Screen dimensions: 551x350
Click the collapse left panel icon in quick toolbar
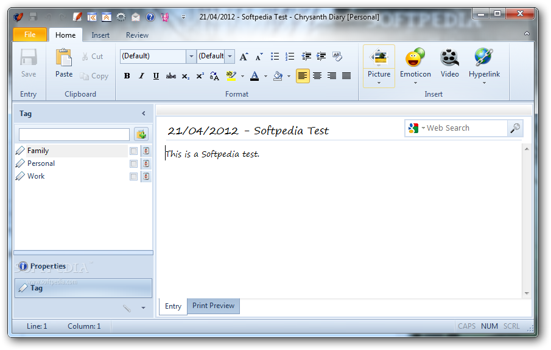(92, 17)
